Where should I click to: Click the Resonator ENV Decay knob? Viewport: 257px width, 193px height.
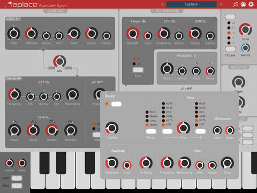click(195, 34)
